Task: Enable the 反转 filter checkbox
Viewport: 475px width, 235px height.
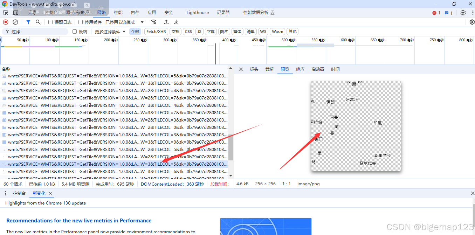Action: 75,32
